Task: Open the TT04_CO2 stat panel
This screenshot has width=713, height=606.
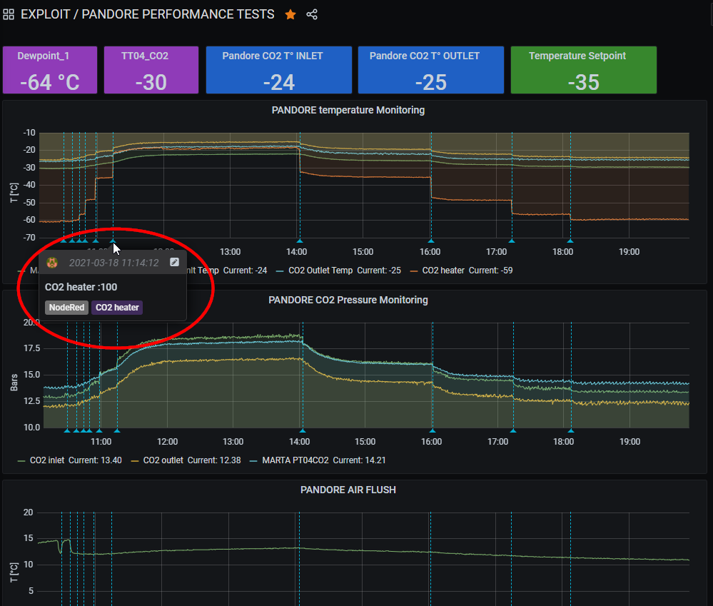Action: [151, 70]
